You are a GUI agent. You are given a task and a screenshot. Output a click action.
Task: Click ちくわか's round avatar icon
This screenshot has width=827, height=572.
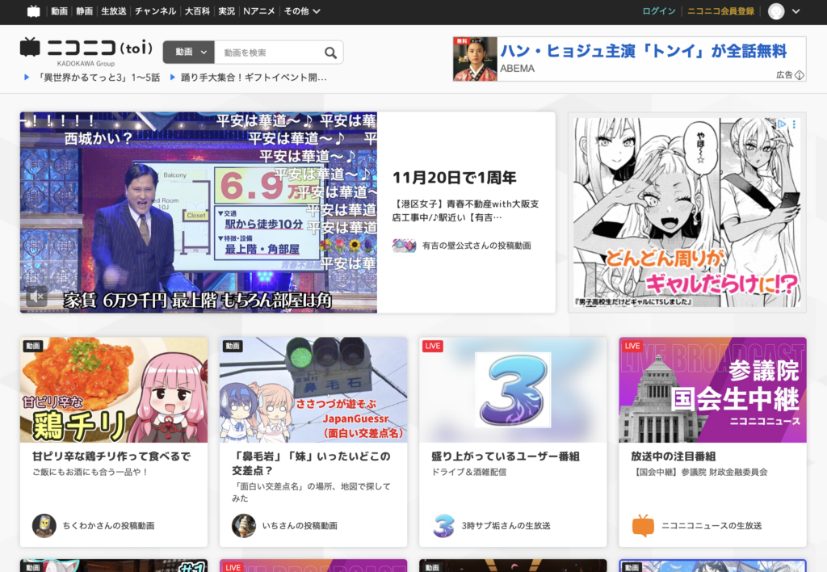coord(44,526)
